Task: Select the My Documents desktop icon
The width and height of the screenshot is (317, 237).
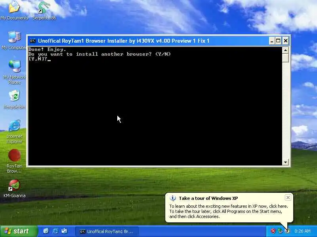Action: pos(14,10)
